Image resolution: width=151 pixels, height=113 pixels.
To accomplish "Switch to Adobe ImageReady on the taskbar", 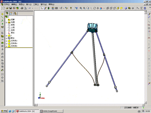I will click(51, 111).
